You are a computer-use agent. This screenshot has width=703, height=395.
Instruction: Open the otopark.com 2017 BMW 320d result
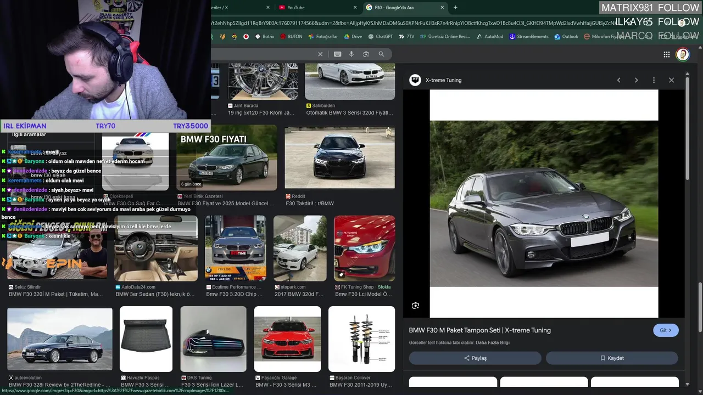pos(300,249)
